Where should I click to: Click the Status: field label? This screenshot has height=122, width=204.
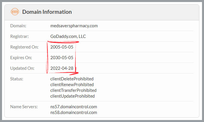[x=17, y=79]
